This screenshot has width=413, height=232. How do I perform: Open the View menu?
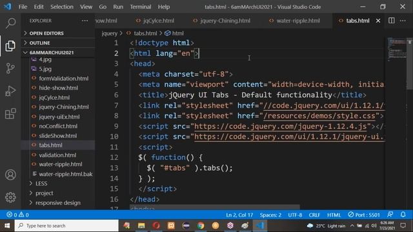pyautogui.click(x=86, y=7)
